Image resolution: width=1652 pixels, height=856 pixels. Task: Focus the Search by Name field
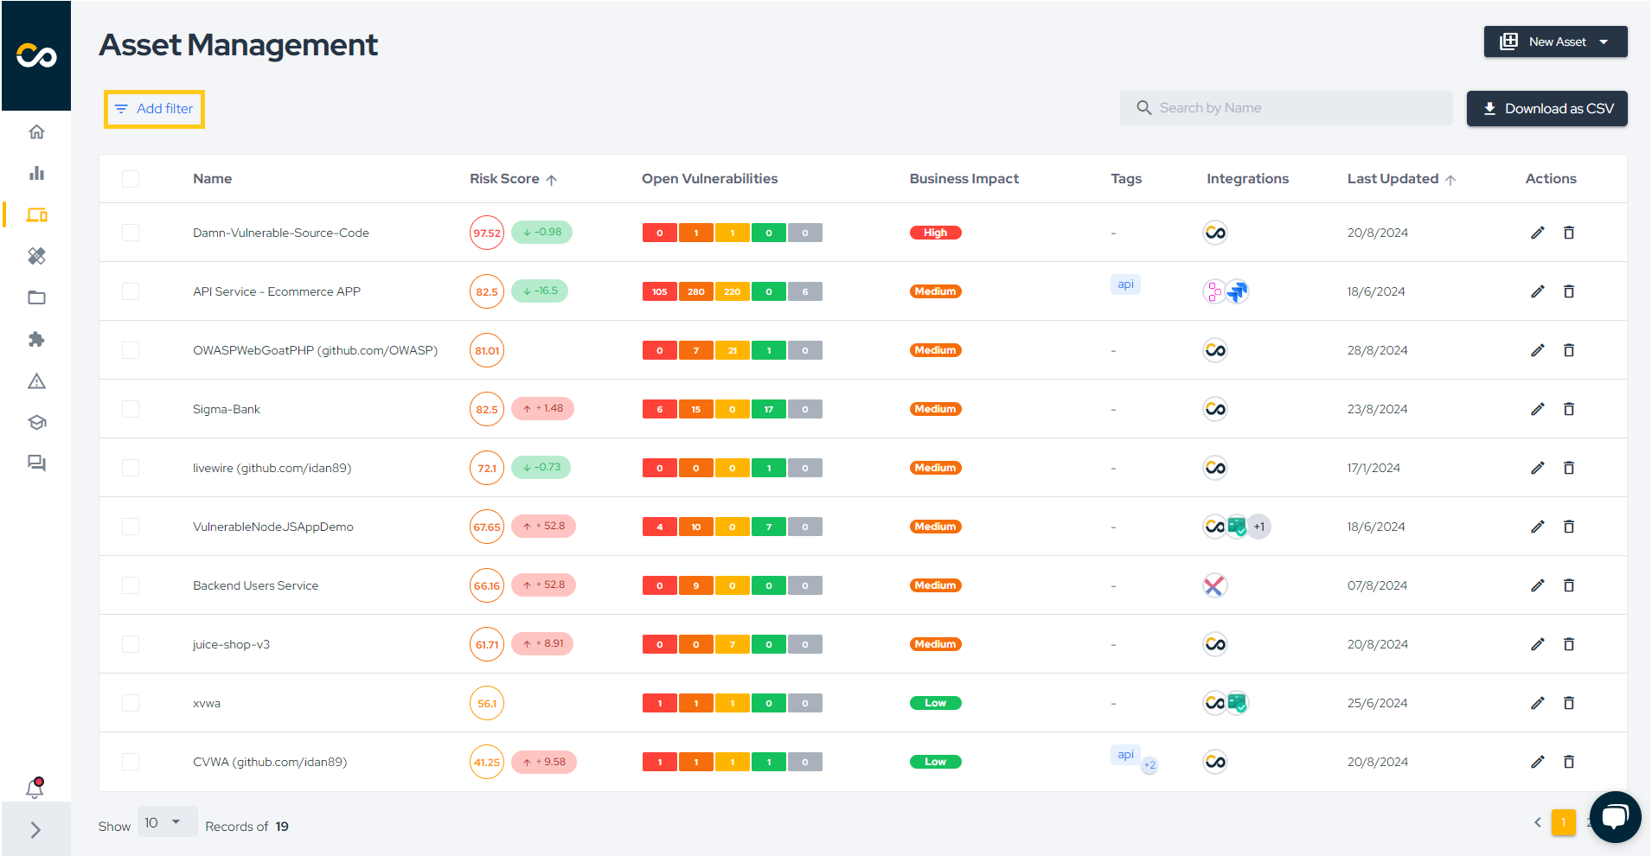1286,108
